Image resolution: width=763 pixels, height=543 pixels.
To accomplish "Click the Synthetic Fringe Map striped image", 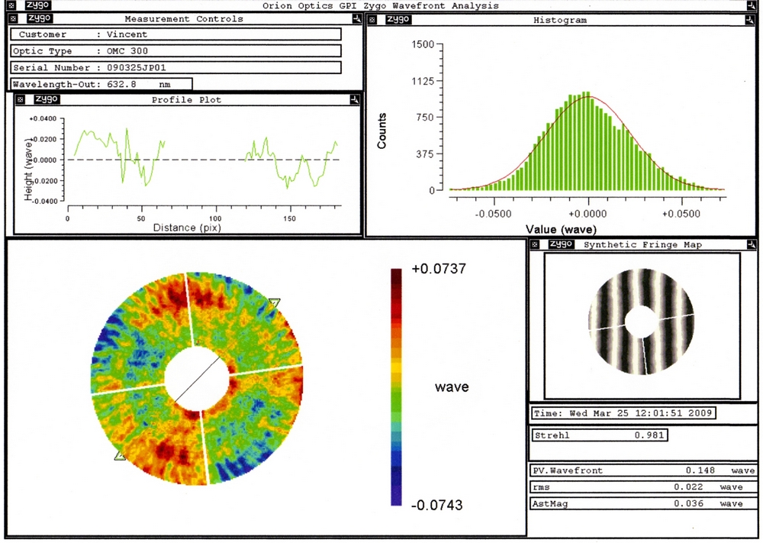I will tap(642, 322).
